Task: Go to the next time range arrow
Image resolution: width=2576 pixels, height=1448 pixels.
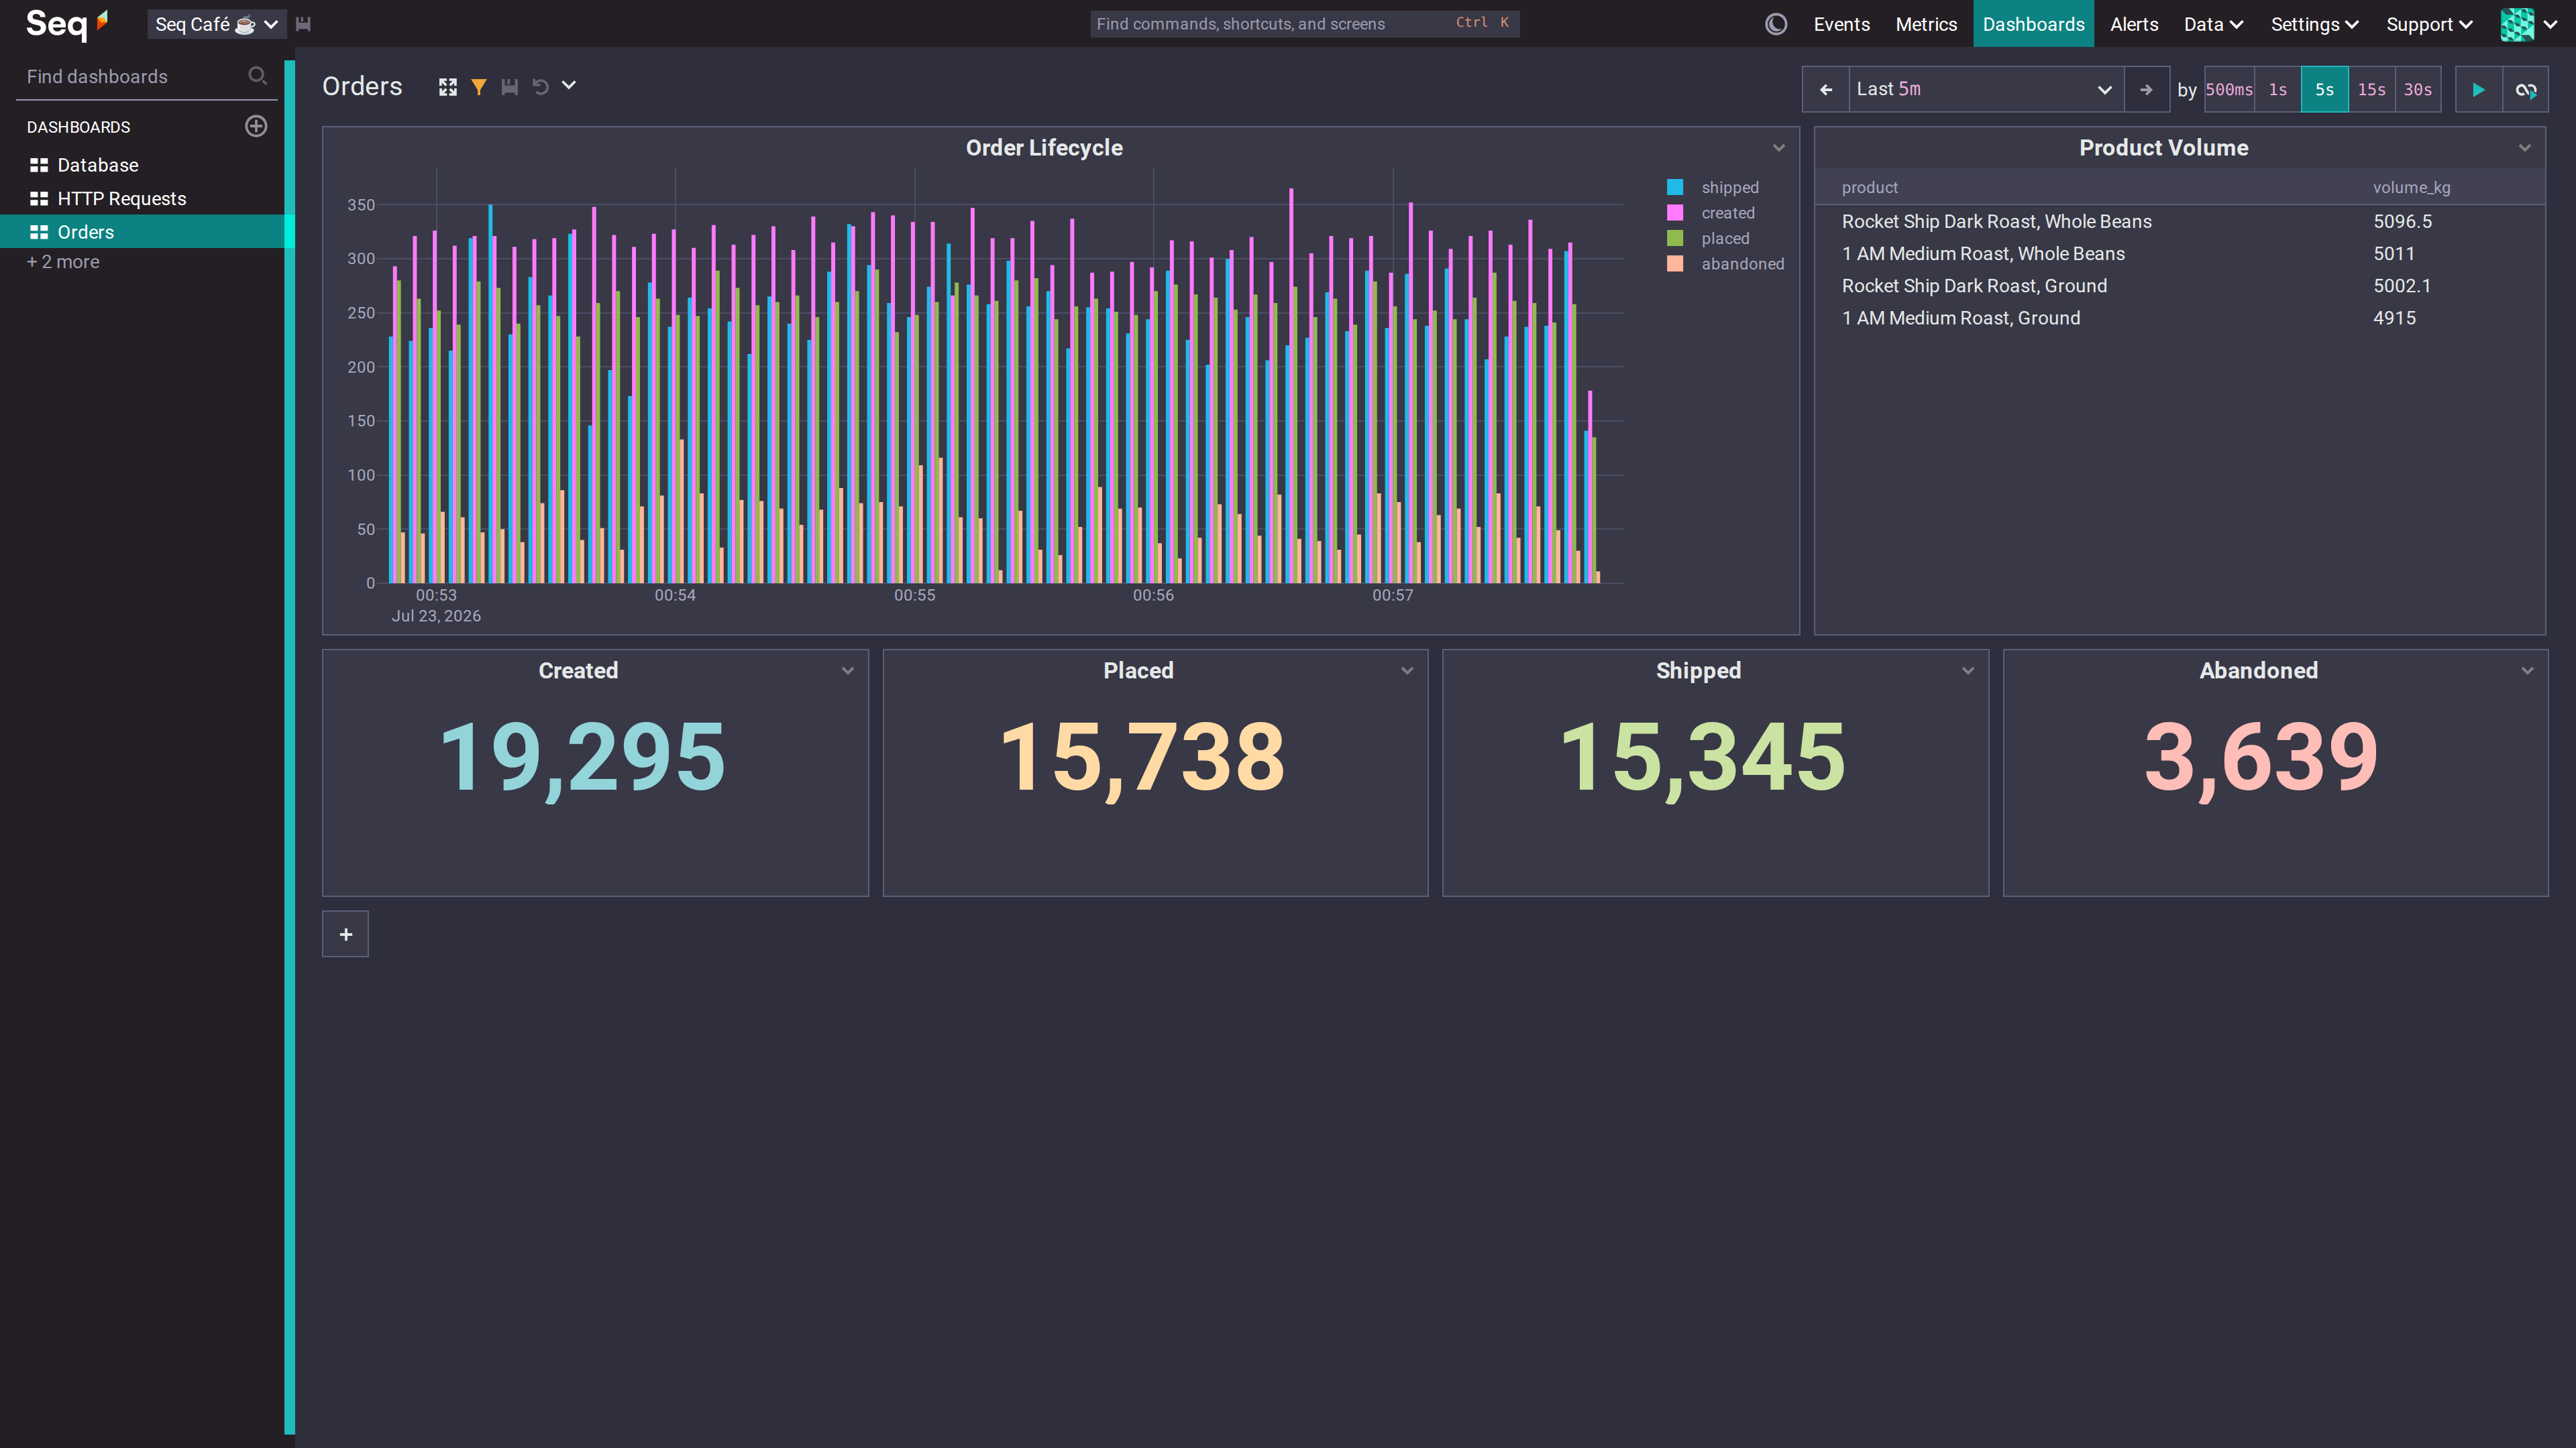Action: tap(2146, 89)
